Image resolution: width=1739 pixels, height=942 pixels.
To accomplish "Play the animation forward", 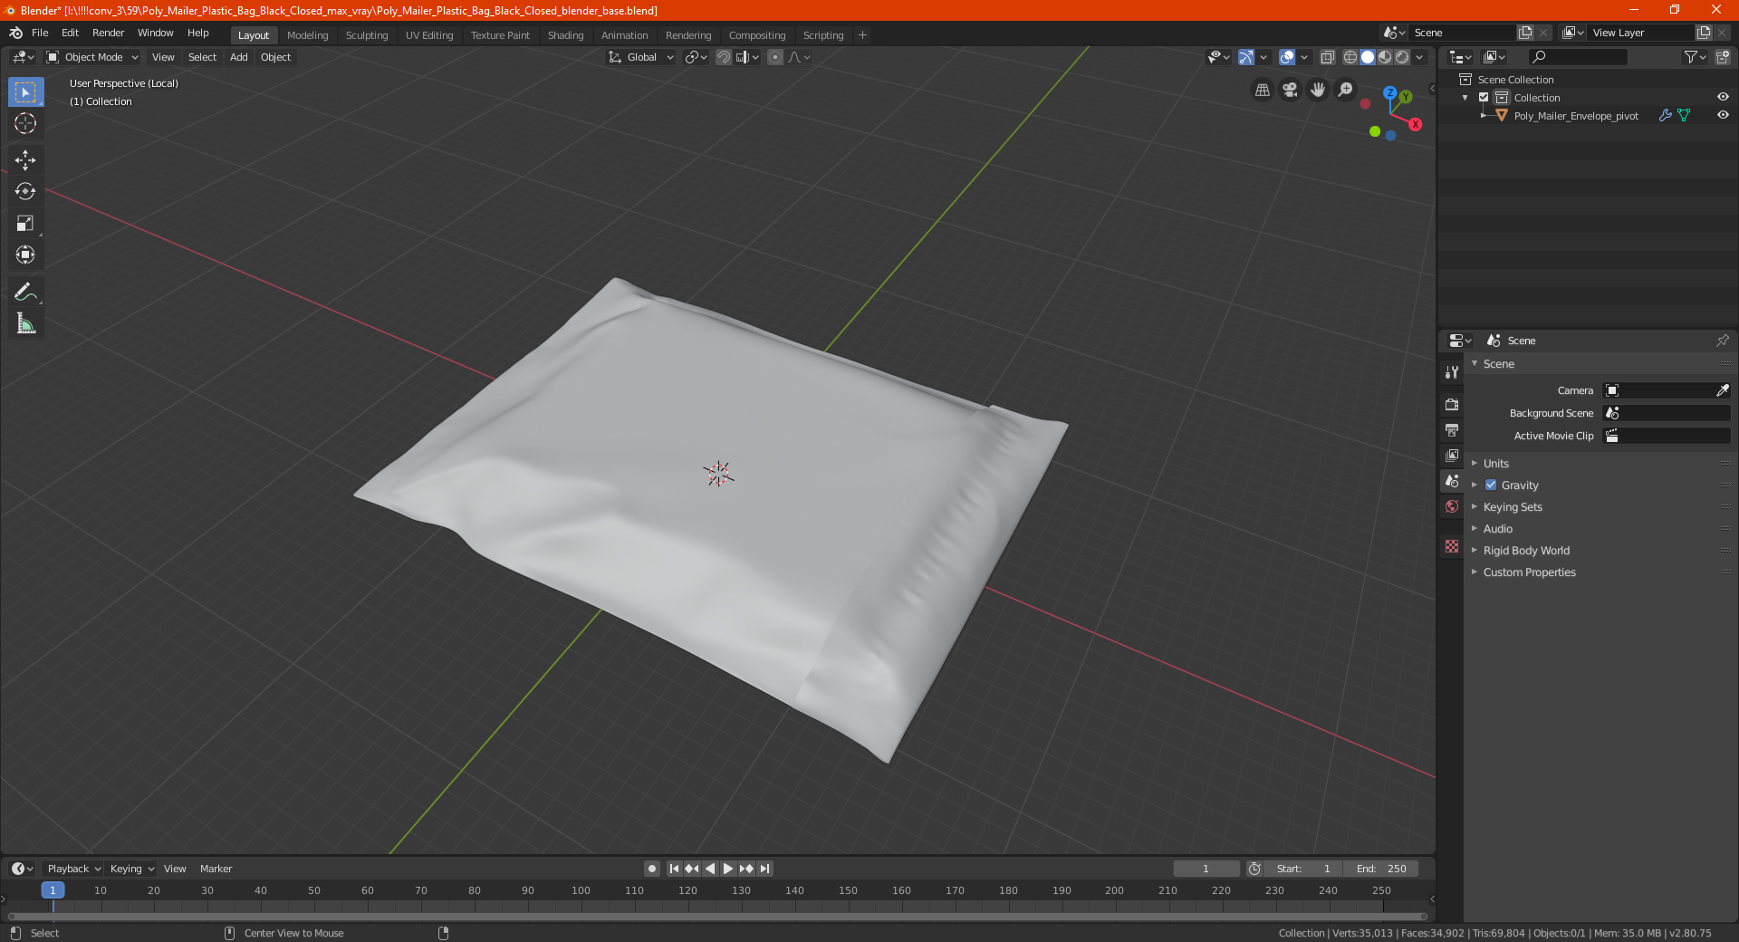I will pos(728,869).
